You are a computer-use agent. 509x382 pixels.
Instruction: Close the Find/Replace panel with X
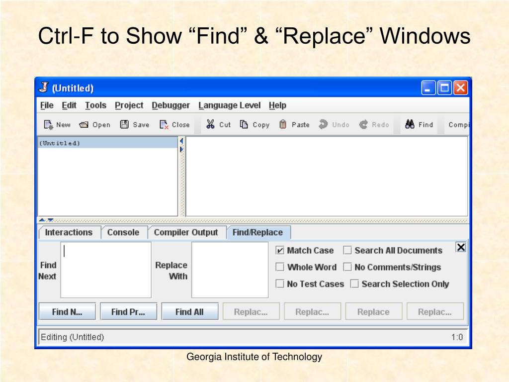pyautogui.click(x=461, y=247)
